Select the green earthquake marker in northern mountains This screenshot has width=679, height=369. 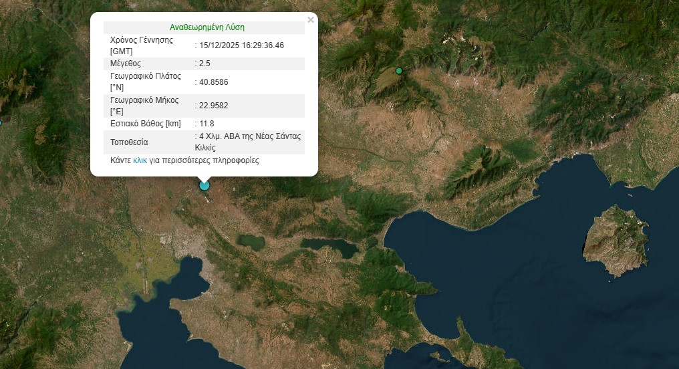click(x=399, y=71)
